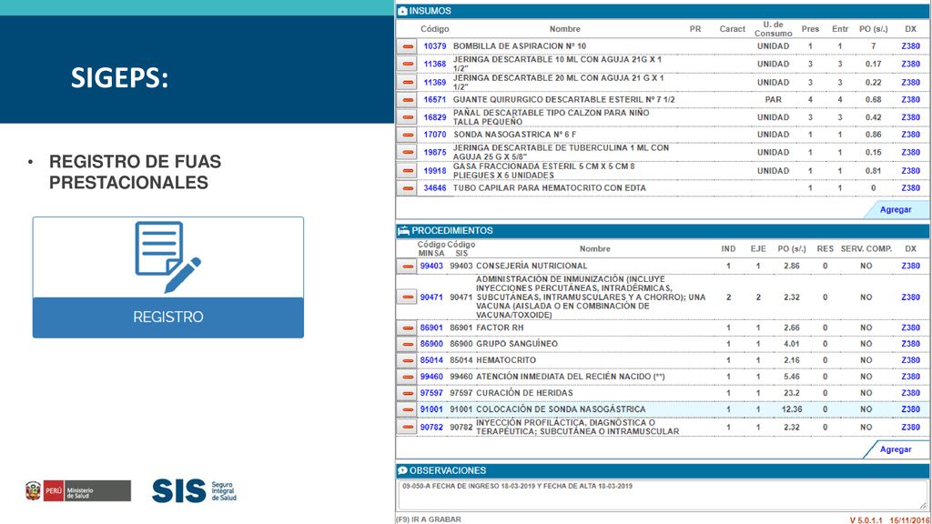Open MINSA procedure code link 86901
This screenshot has width=932, height=524.
coord(431,327)
